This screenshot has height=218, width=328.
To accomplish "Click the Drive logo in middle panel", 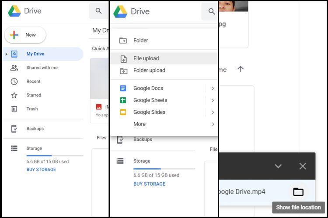I will click(120, 11).
